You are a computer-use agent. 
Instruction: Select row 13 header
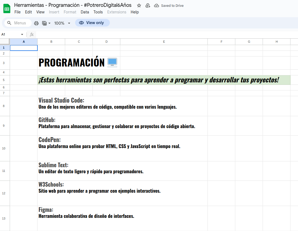[5, 218]
